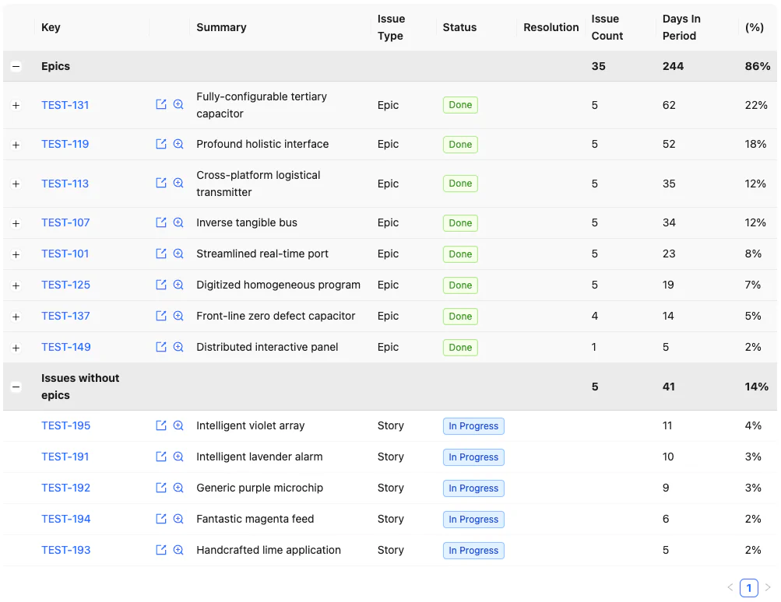This screenshot has width=781, height=602.
Task: Open issue link TEST-137
Action: point(65,316)
